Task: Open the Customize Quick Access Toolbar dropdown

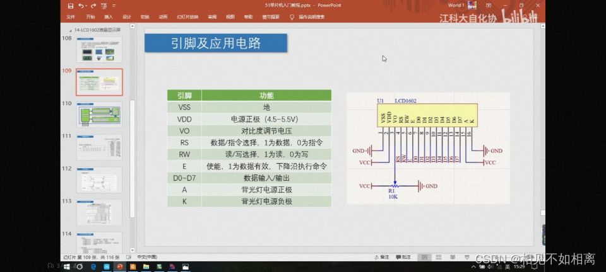Action: click(114, 6)
